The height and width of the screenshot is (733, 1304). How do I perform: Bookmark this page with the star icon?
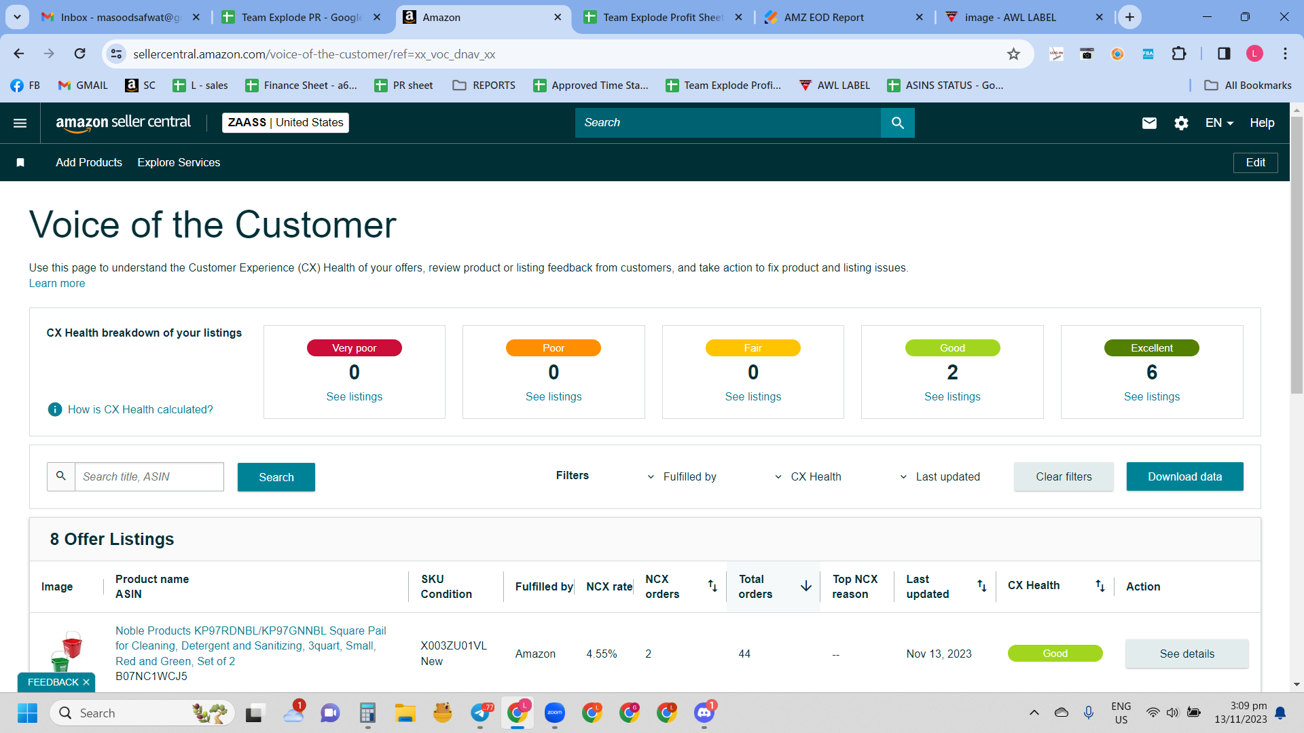[1013, 54]
